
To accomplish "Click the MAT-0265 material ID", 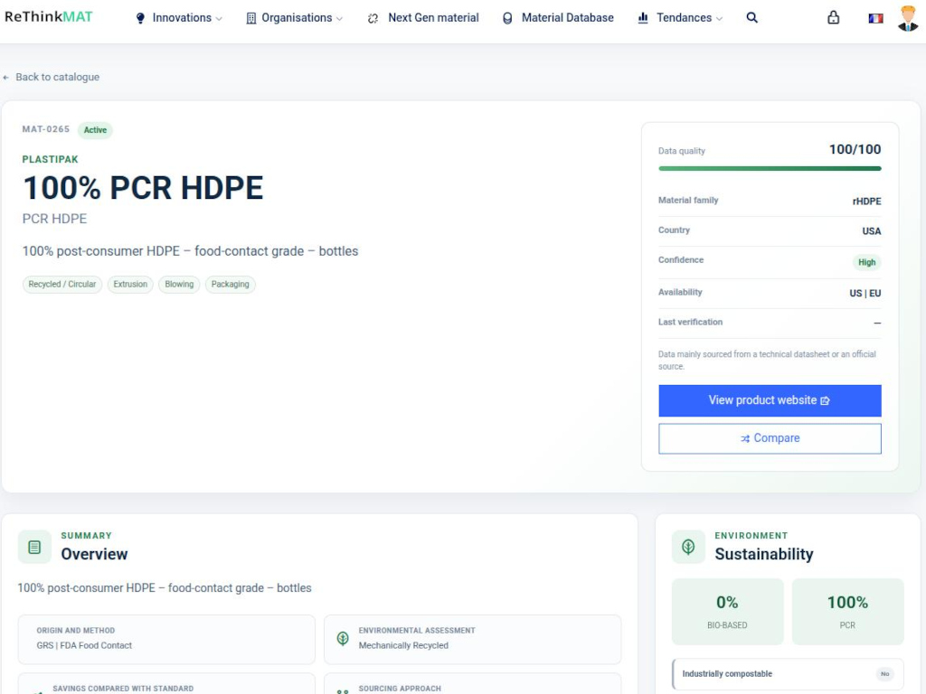I will point(46,129).
